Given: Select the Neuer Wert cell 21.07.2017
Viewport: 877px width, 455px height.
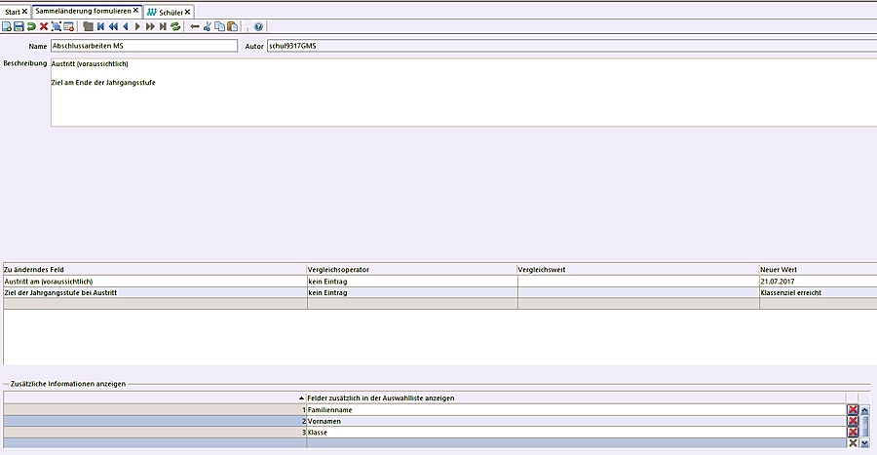Looking at the screenshot, I should (x=817, y=282).
